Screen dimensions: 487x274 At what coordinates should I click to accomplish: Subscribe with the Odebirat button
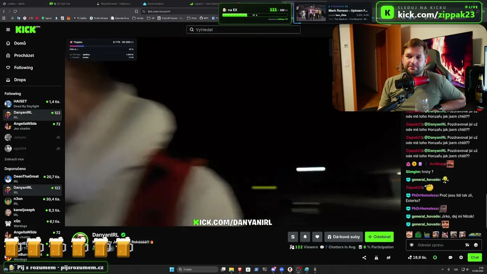(379, 237)
